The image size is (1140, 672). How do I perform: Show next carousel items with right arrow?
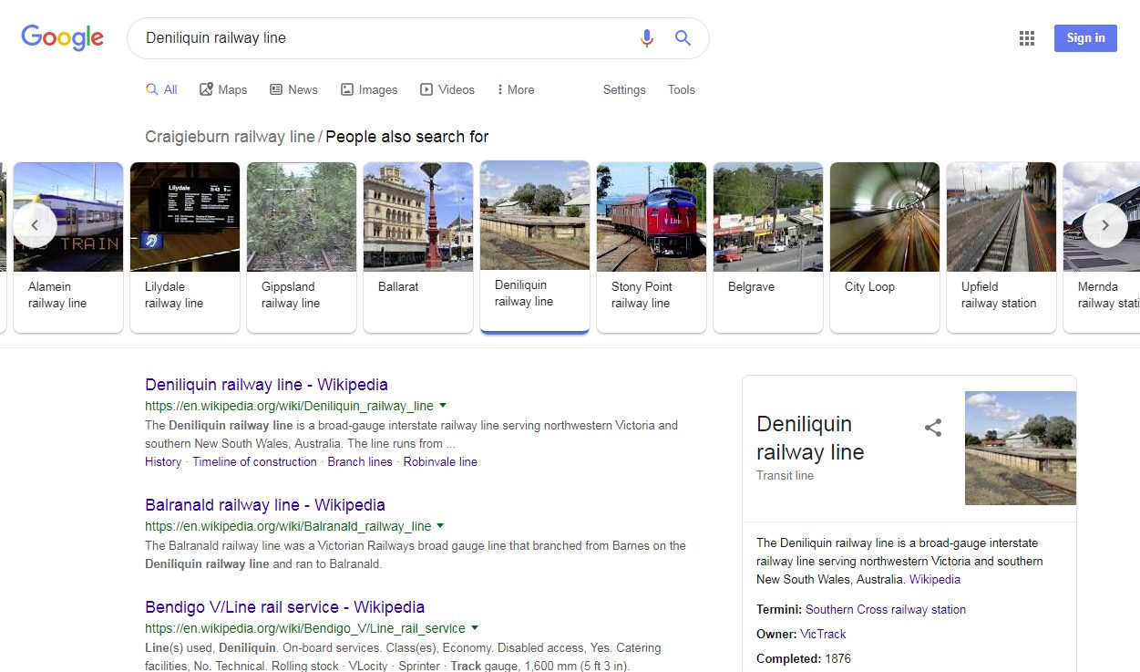[1105, 225]
